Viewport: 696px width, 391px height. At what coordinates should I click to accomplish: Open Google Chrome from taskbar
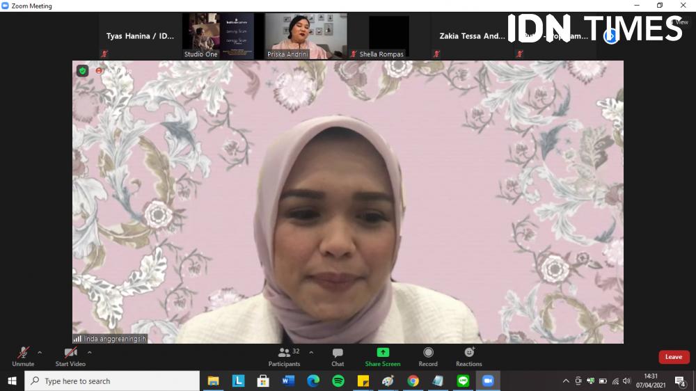(413, 381)
